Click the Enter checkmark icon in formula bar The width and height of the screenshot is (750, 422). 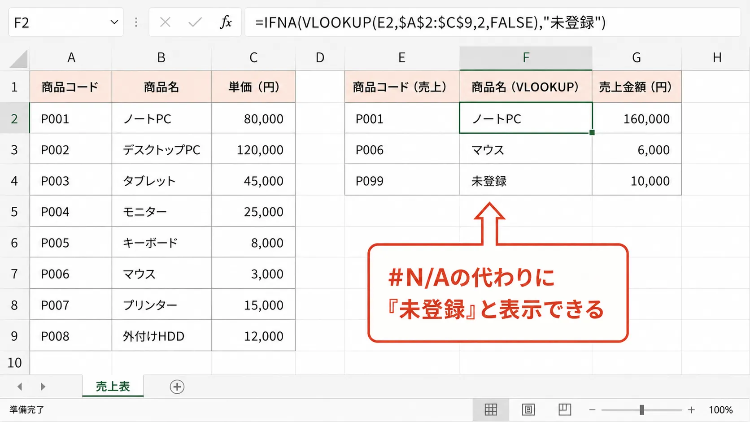pos(195,22)
